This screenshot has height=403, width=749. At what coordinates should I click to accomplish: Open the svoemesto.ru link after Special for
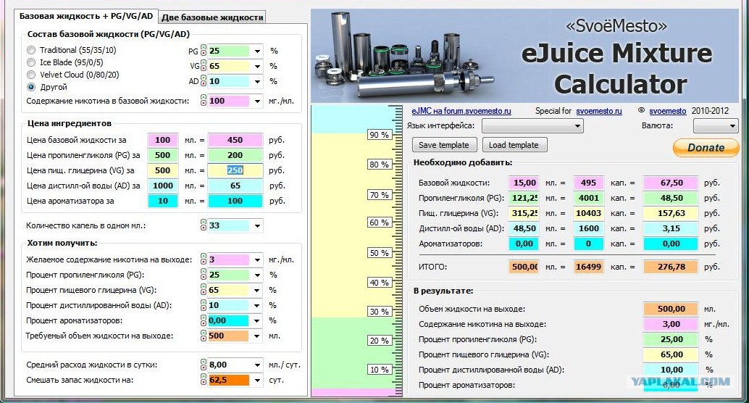tap(599, 111)
